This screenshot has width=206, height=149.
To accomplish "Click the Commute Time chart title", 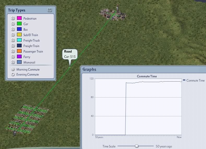I will [147, 76].
